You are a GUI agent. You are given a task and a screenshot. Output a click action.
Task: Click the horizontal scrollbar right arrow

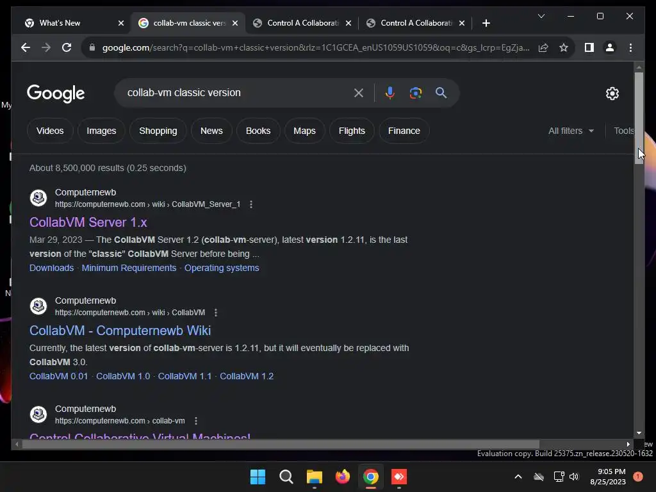628,445
